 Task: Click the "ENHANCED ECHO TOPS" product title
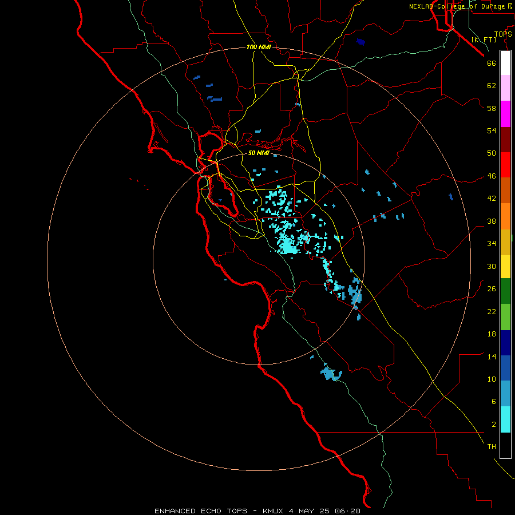201,511
